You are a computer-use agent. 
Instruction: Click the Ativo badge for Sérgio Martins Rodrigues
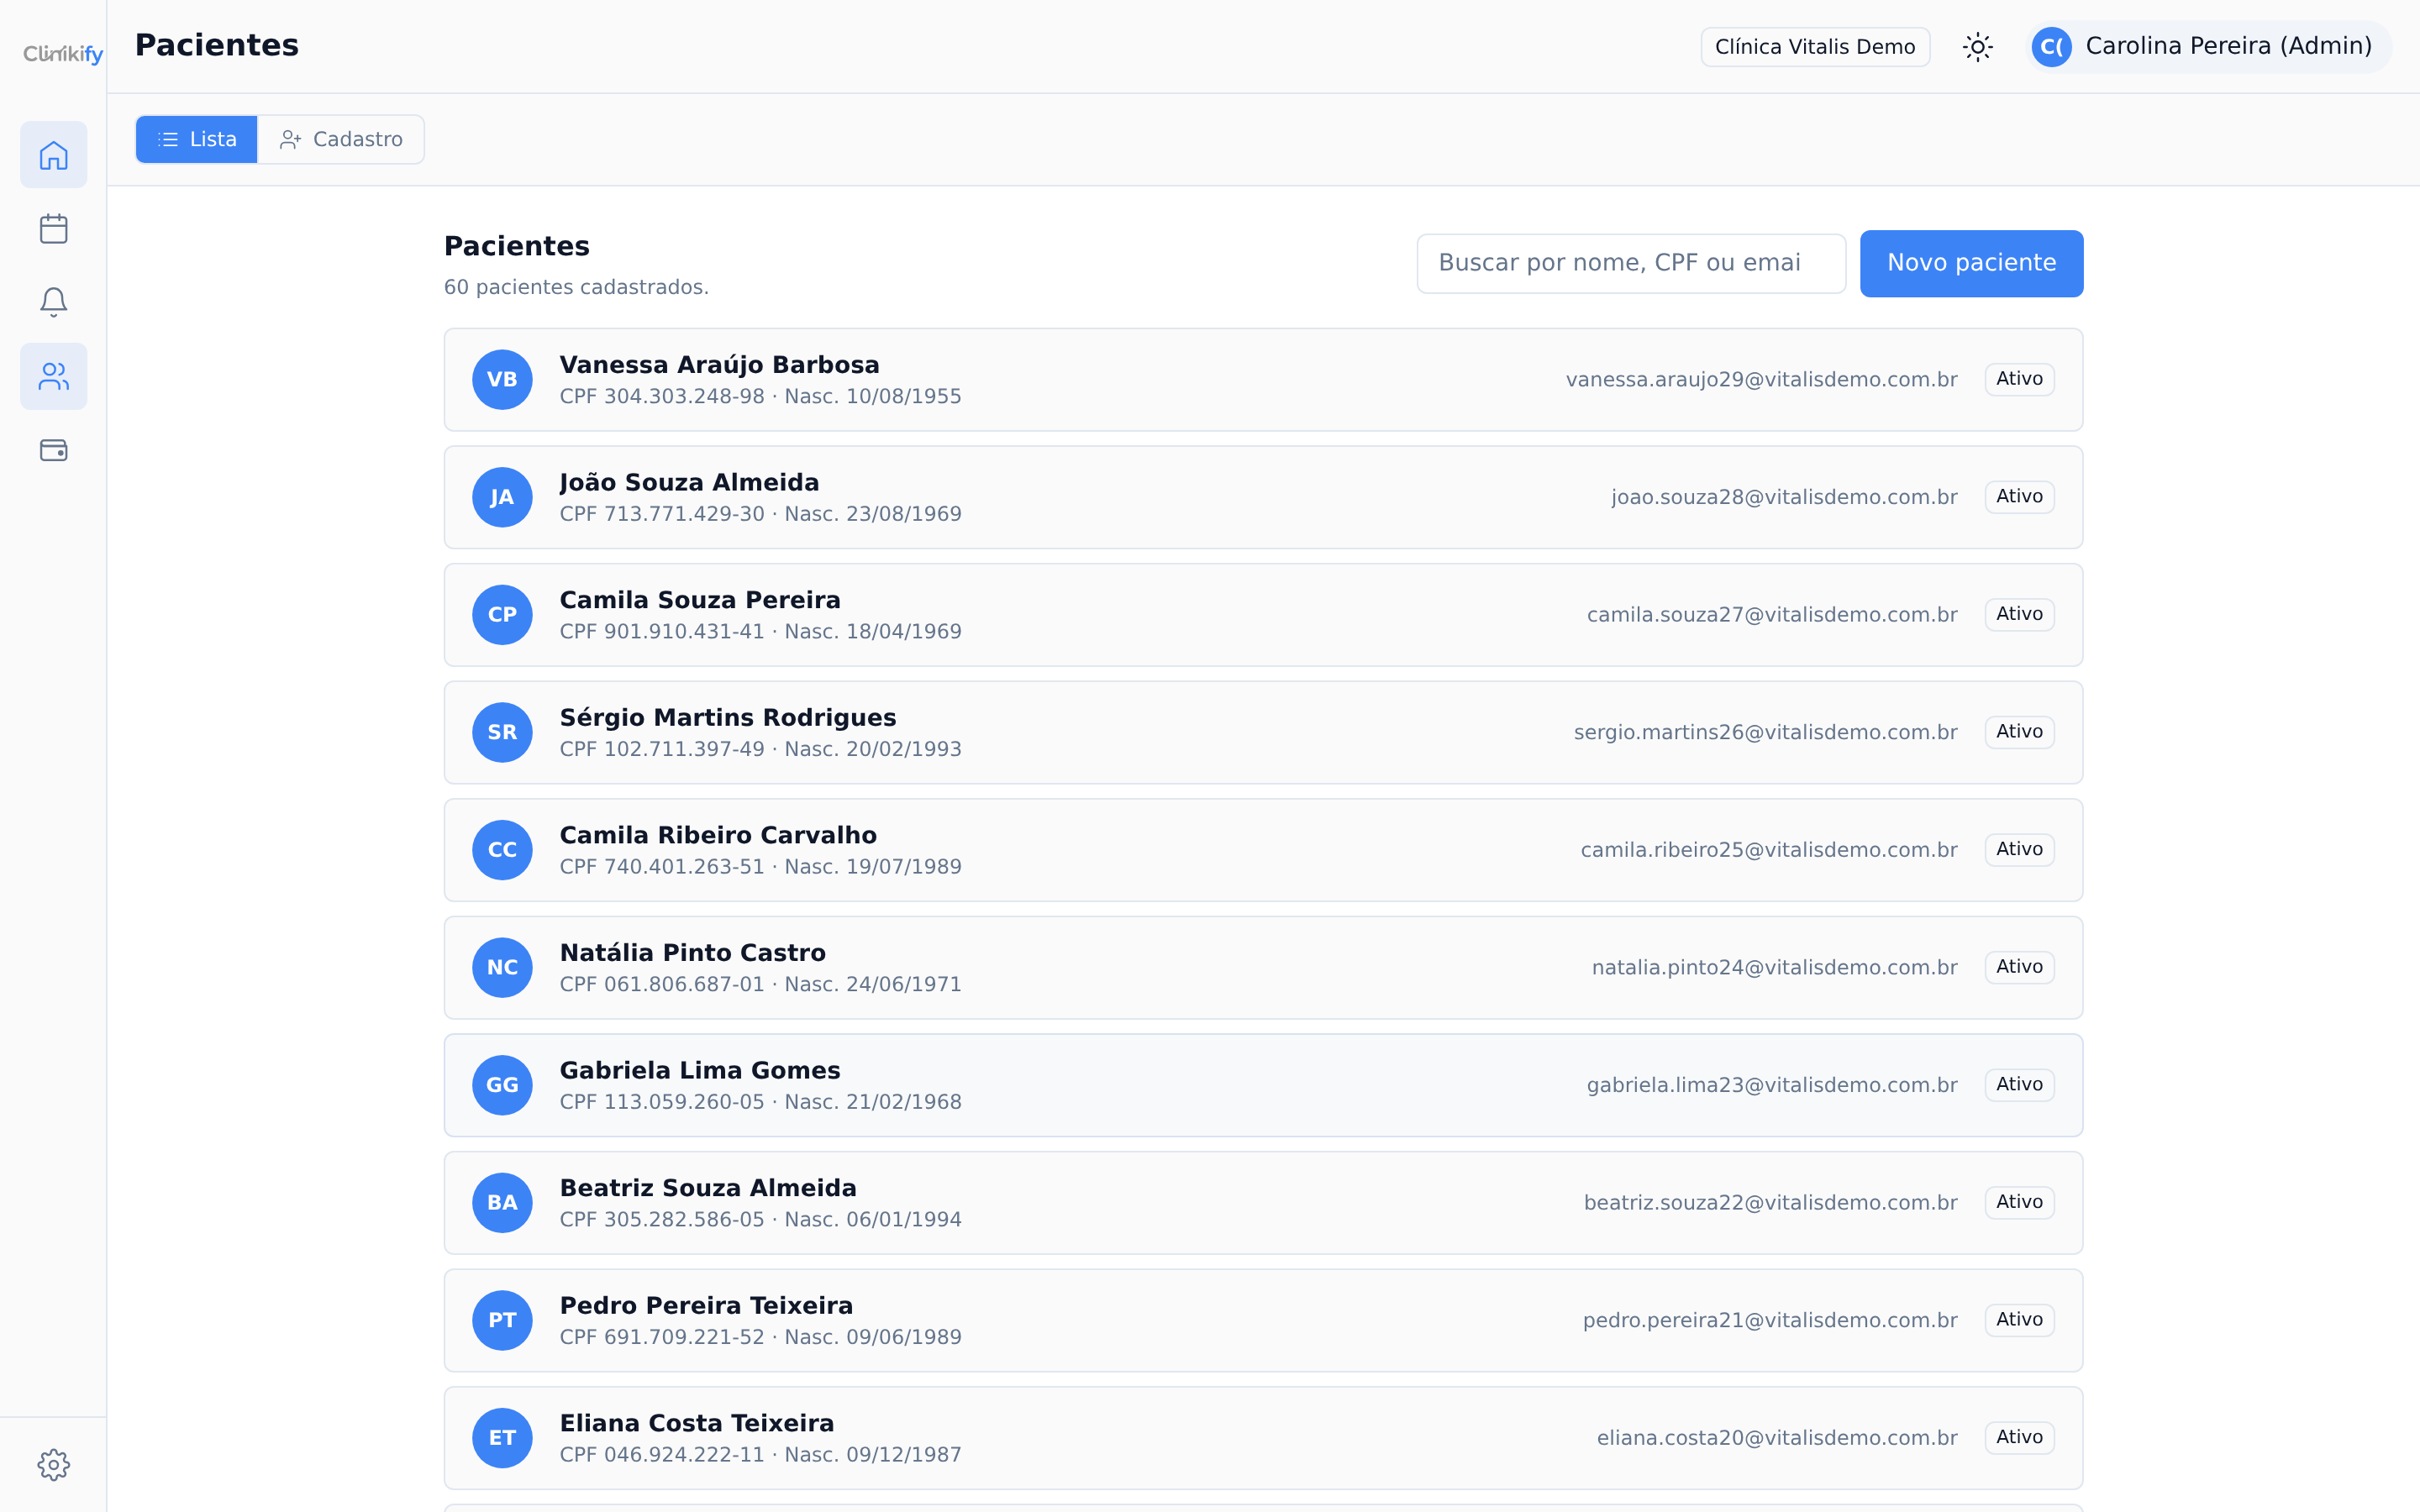tap(2019, 732)
